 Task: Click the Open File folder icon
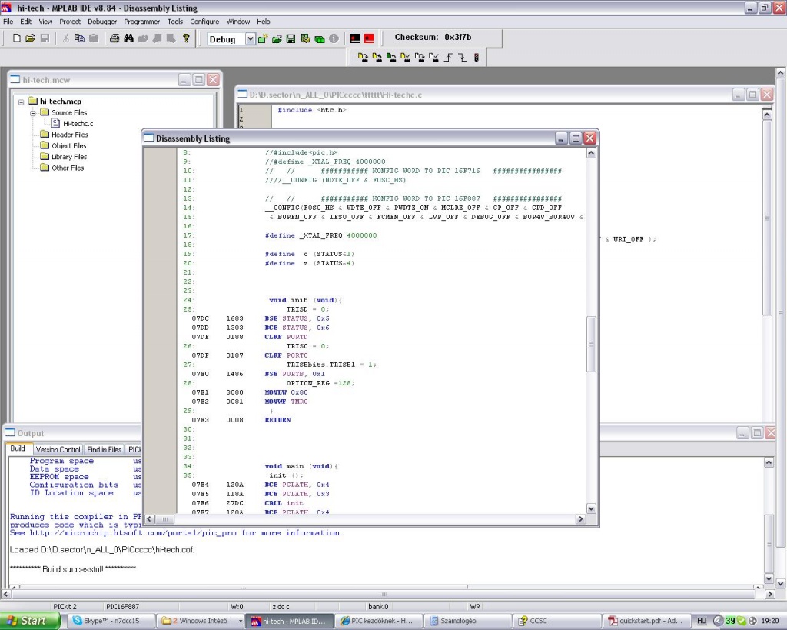(31, 38)
